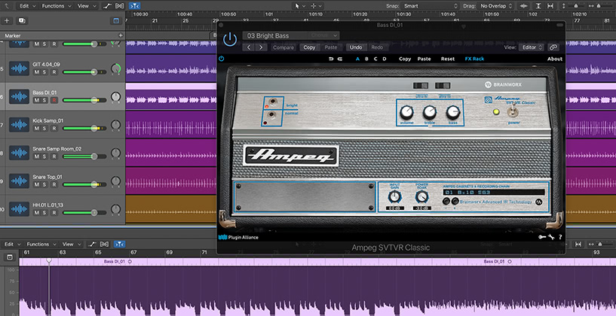The height and width of the screenshot is (316, 616).
Task: Open the pointer tool selector menu
Action: click(300, 6)
